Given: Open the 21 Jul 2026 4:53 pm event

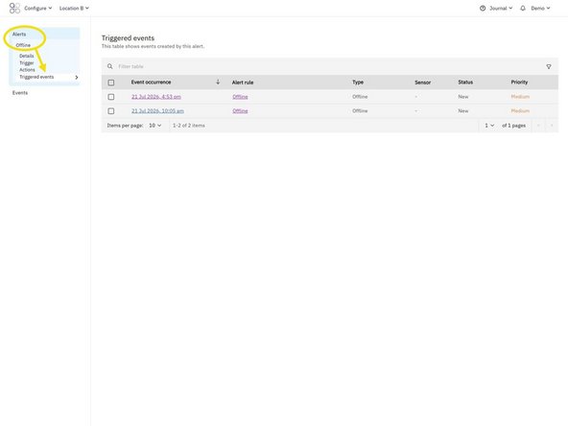Looking at the screenshot, I should click(x=156, y=97).
